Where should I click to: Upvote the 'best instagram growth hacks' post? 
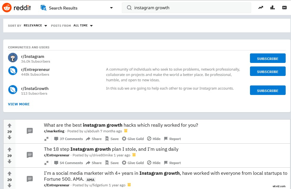tap(10, 126)
